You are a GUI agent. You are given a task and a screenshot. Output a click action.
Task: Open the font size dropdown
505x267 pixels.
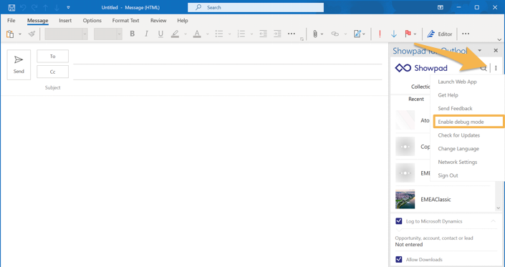120,34
